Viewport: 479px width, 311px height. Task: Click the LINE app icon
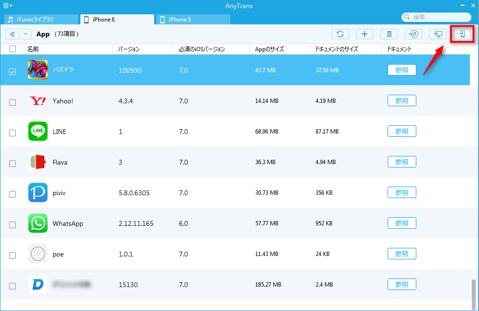pyautogui.click(x=38, y=131)
